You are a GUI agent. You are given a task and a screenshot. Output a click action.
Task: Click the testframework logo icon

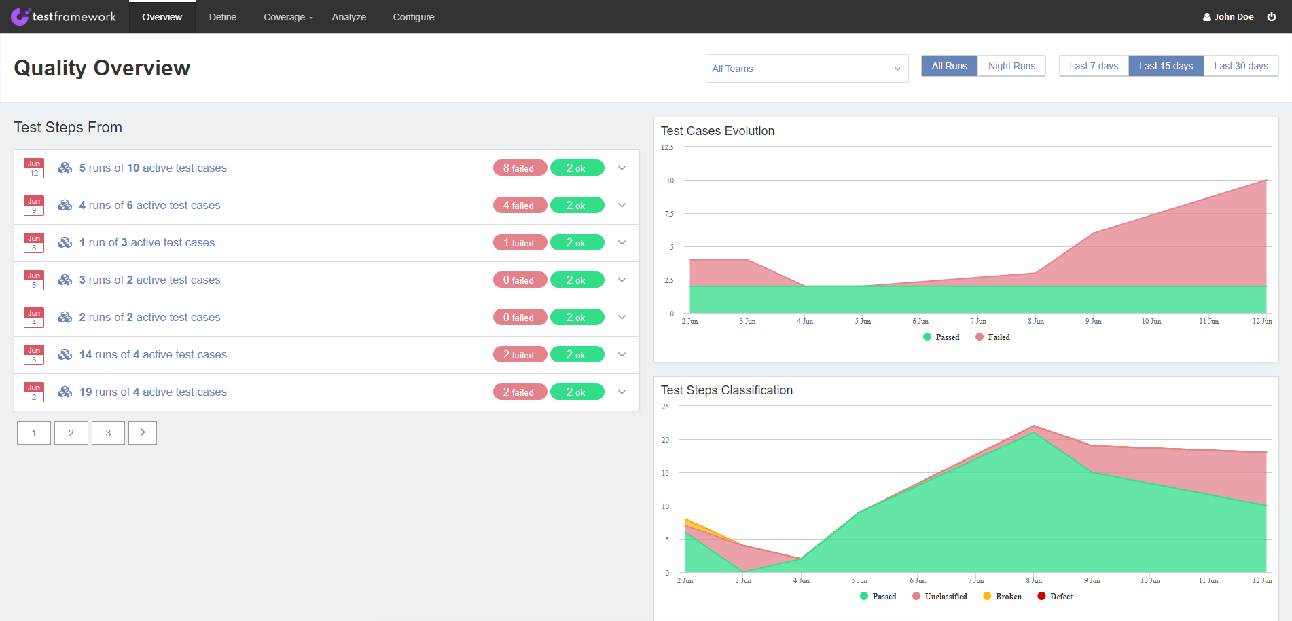[x=21, y=16]
